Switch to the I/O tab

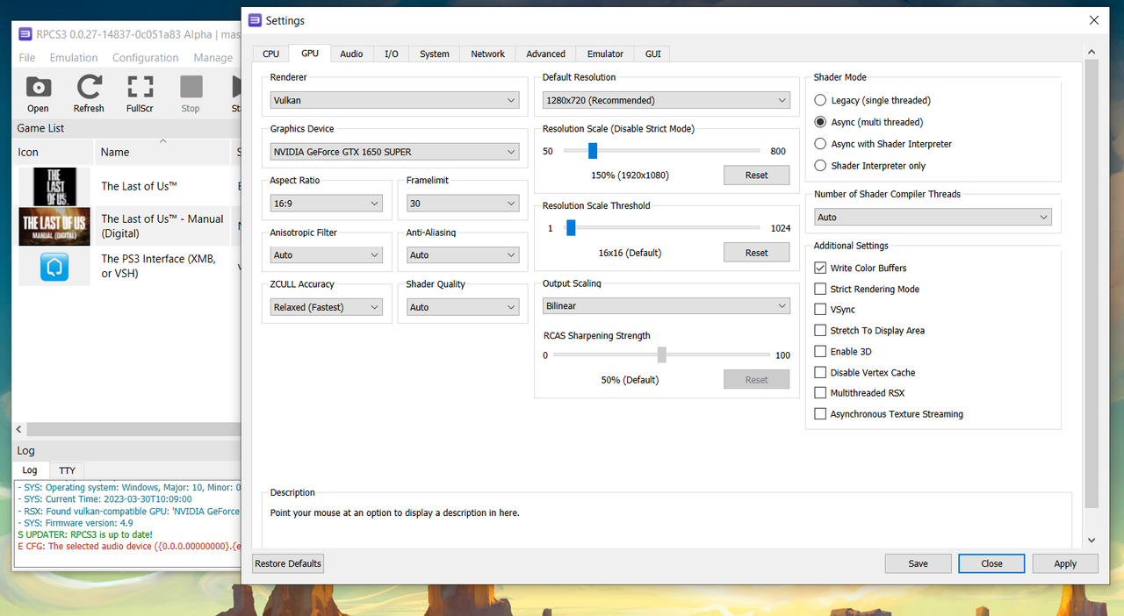(391, 54)
